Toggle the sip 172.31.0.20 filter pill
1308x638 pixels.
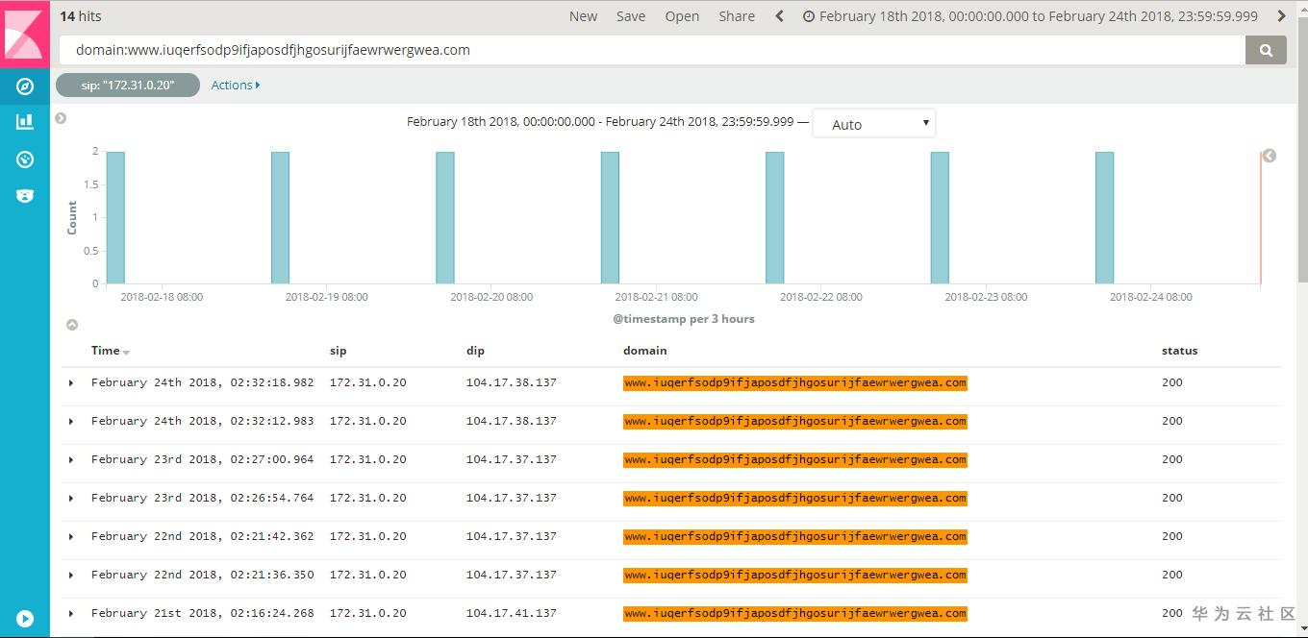tap(128, 86)
